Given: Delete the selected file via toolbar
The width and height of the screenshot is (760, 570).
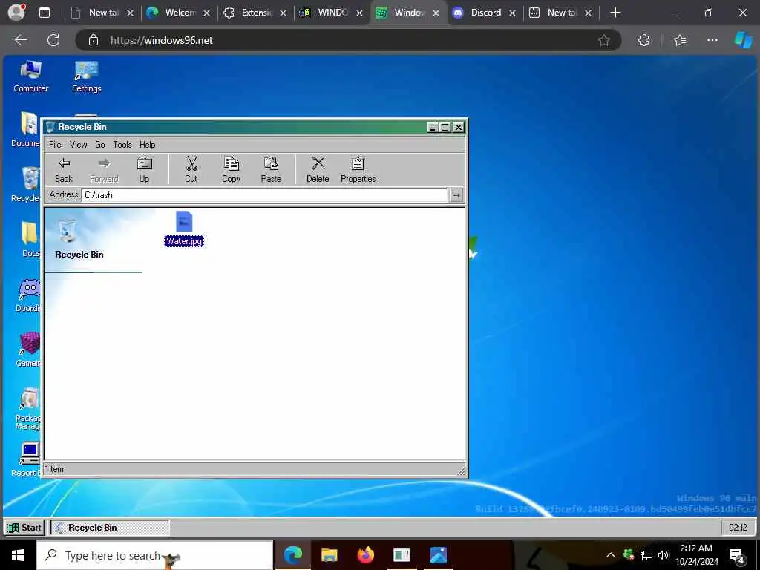Looking at the screenshot, I should click(x=318, y=170).
